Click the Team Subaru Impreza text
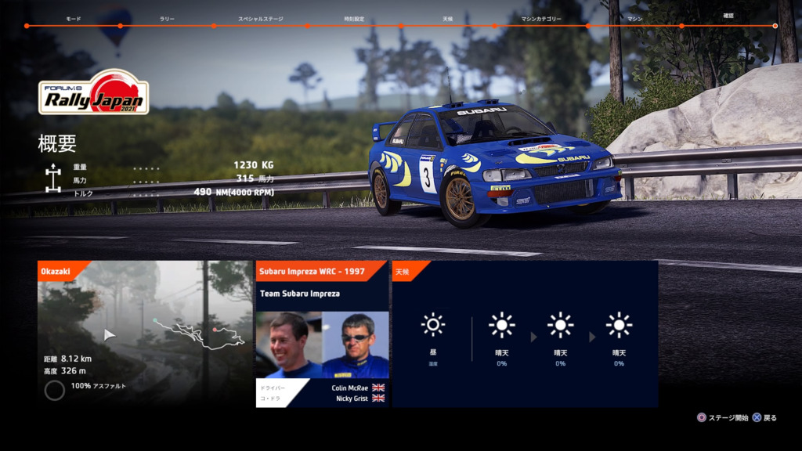Image resolution: width=802 pixels, height=451 pixels. tap(300, 294)
